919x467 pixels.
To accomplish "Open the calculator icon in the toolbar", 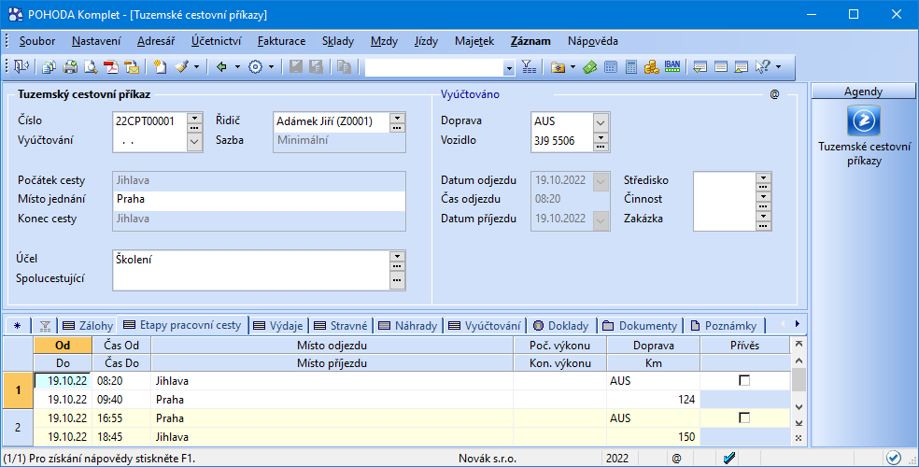I will coord(631,67).
